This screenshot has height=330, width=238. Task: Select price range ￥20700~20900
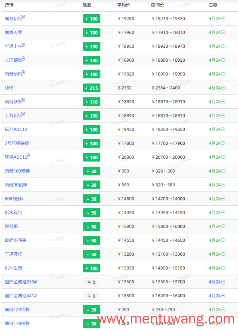168,157
